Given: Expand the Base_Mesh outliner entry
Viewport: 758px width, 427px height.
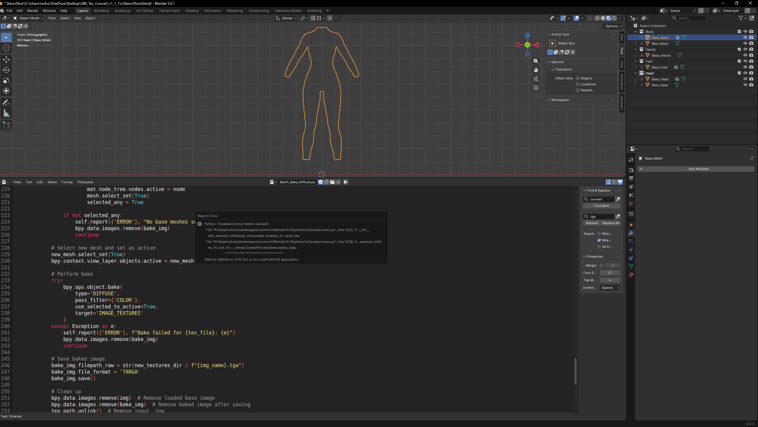Looking at the screenshot, I should [x=642, y=37].
